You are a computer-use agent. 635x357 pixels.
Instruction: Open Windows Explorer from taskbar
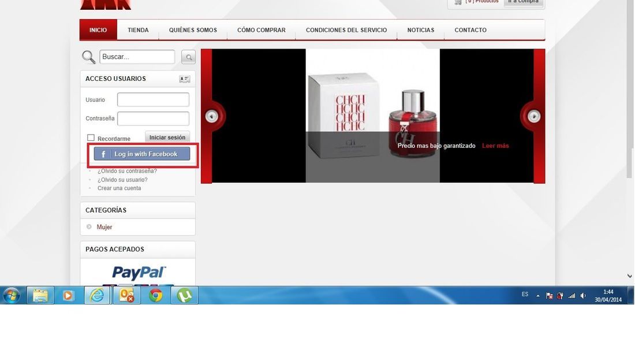click(x=40, y=295)
